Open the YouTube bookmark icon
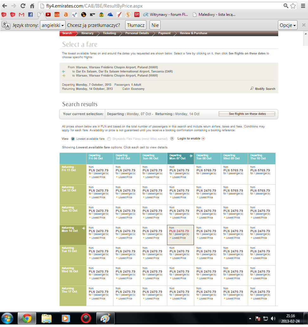Image resolution: width=308 pixels, height=327 pixels. pyautogui.click(x=48, y=15)
